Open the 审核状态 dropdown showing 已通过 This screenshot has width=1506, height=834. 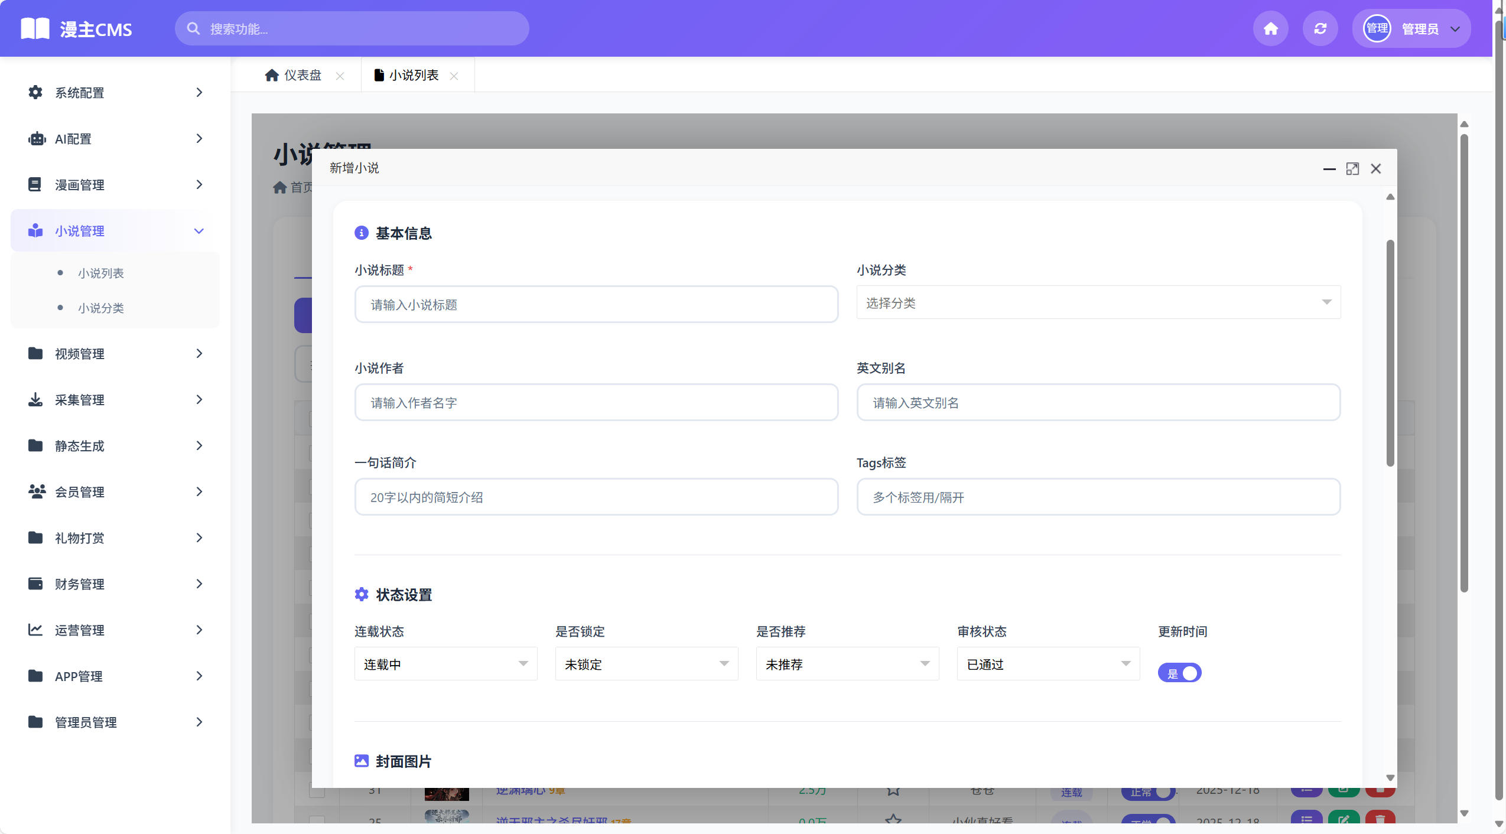coord(1047,663)
